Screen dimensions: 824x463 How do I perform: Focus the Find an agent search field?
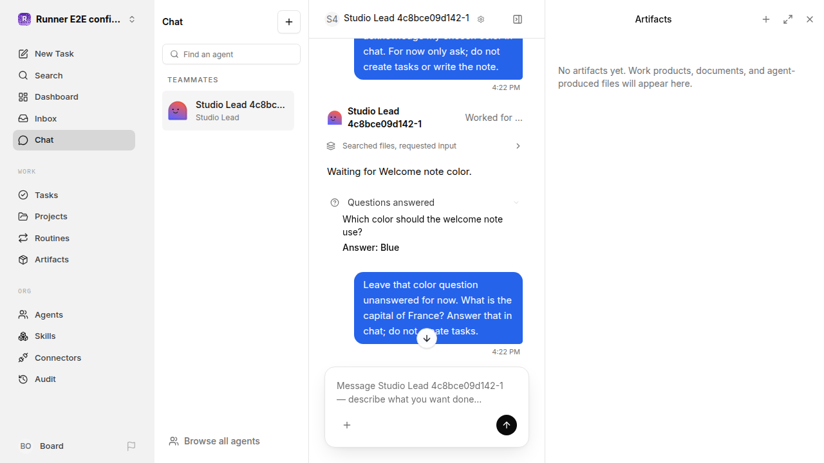231,54
